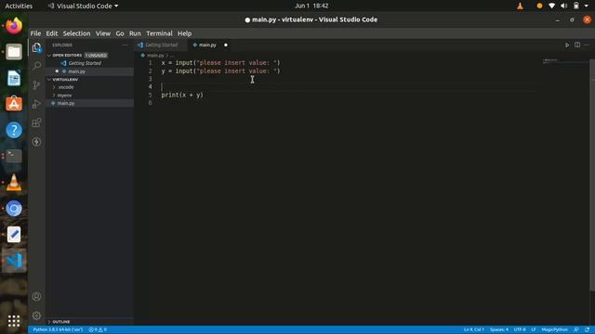Image resolution: width=595 pixels, height=334 pixels.
Task: Open the Help menu
Action: [184, 33]
